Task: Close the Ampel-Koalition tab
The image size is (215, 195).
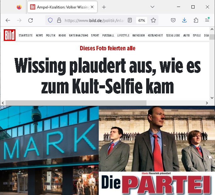Action: click(92, 7)
